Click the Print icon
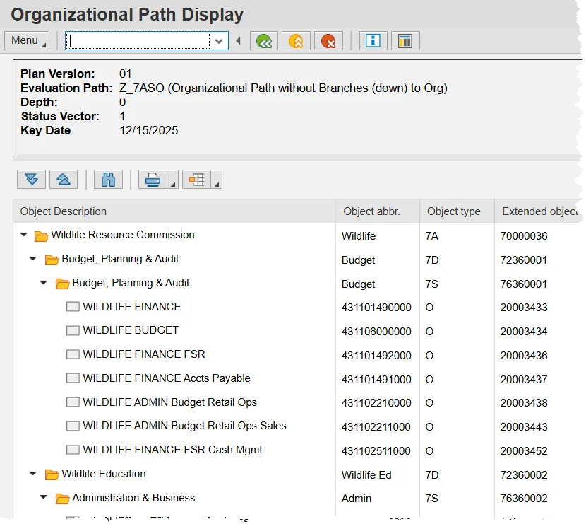The width and height of the screenshot is (586, 524). pos(153,180)
